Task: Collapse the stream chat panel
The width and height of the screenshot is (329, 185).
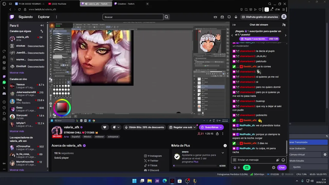Action: coord(234,25)
